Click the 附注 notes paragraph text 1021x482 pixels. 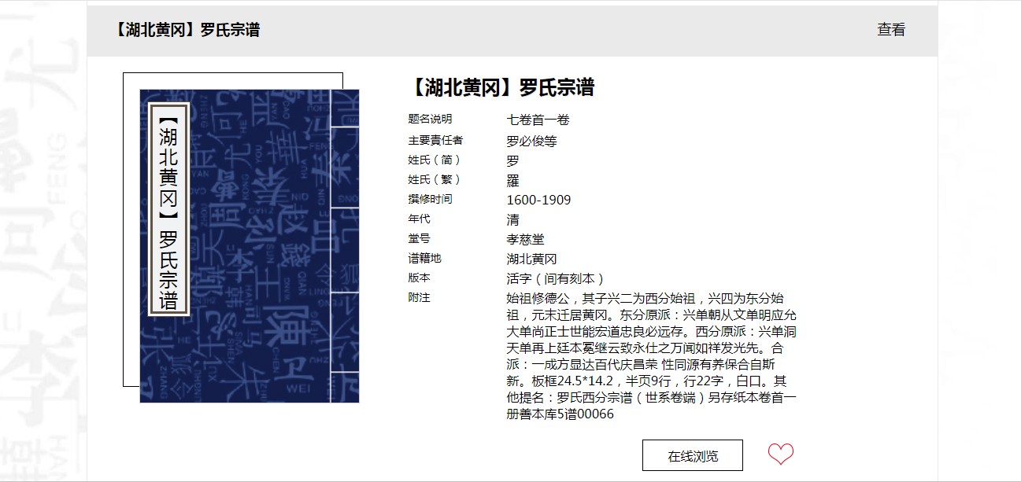[651, 356]
